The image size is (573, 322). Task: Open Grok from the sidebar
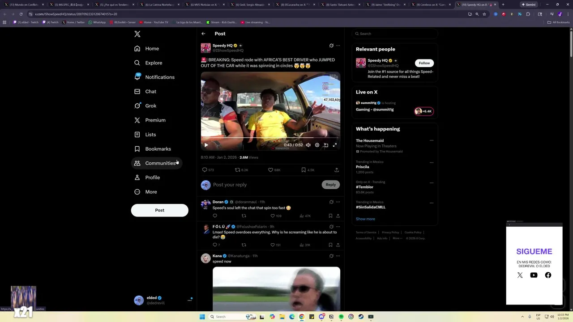pyautogui.click(x=145, y=106)
